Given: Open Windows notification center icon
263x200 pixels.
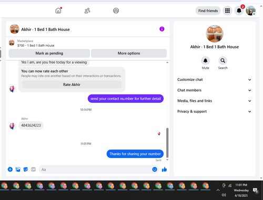Looking at the screenshot, I should click(256, 191).
